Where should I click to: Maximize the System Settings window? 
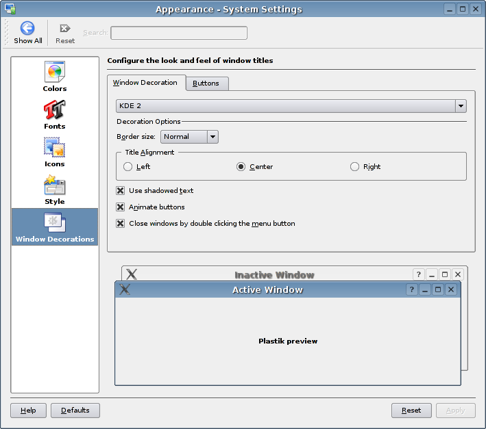[x=463, y=9]
